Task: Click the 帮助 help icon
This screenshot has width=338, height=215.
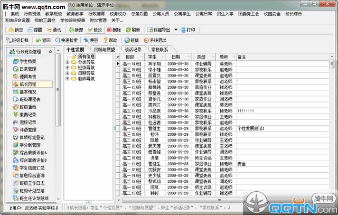Action: tap(109, 40)
